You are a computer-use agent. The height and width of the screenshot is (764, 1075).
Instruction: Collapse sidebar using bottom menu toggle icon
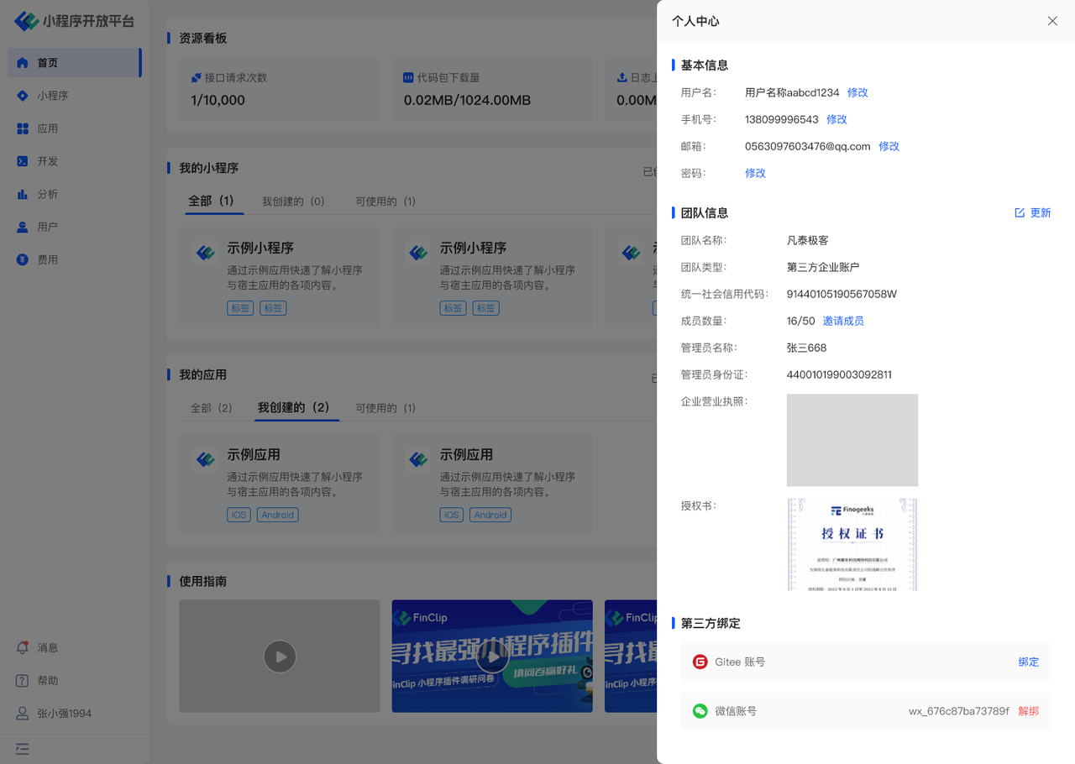click(23, 748)
